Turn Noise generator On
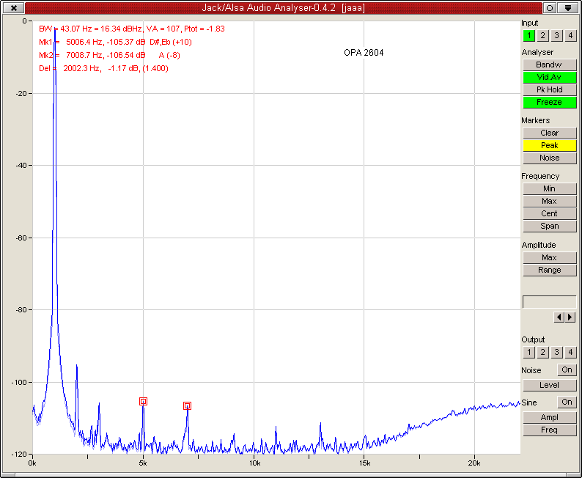582x478 pixels. point(567,370)
